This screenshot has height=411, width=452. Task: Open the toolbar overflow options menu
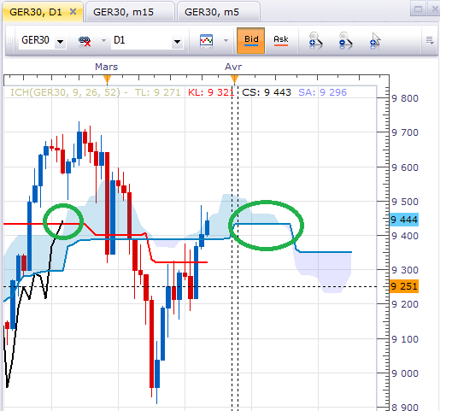[x=430, y=40]
